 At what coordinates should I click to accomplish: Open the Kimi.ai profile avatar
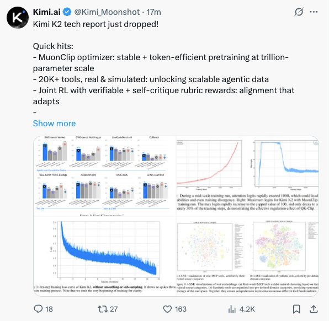click(18, 18)
